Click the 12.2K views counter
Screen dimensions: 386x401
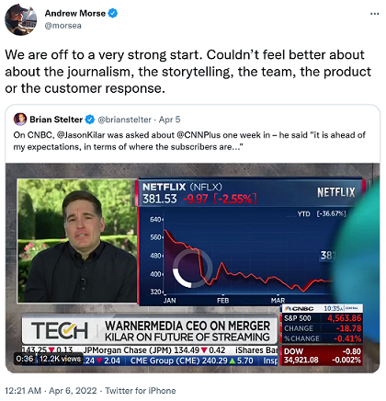(x=60, y=359)
